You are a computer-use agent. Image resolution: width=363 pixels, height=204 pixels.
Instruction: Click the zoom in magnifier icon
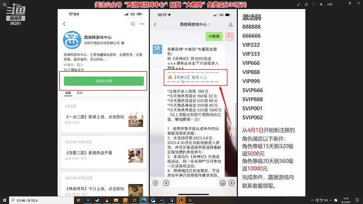pos(321,5)
